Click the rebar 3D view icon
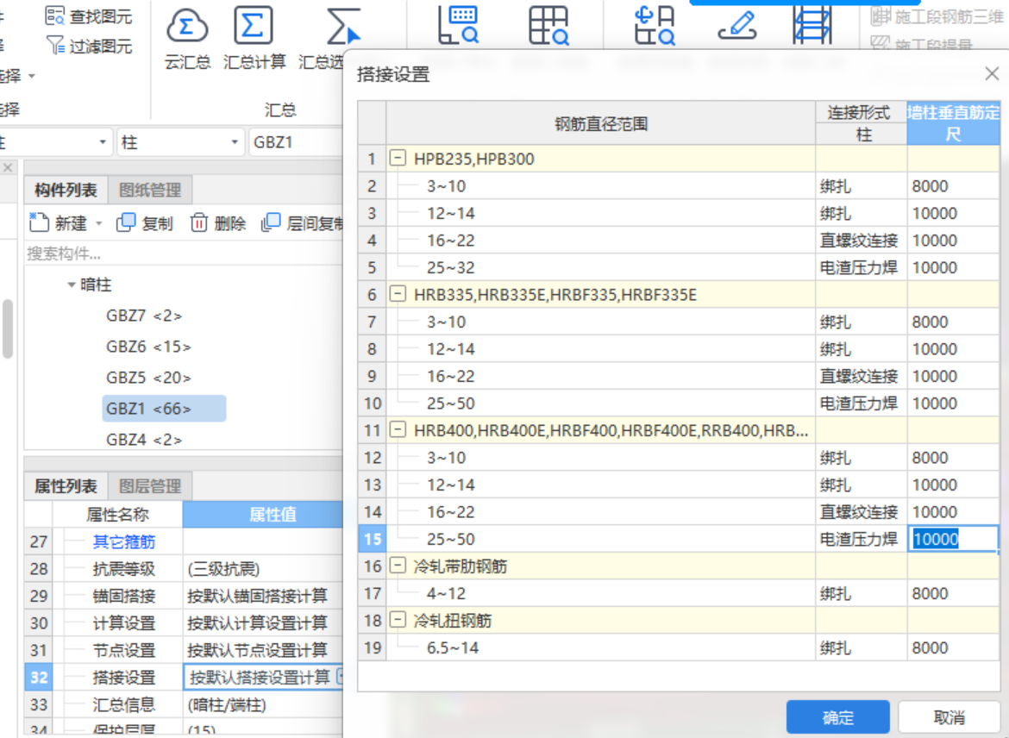The width and height of the screenshot is (1009, 738). [x=812, y=25]
